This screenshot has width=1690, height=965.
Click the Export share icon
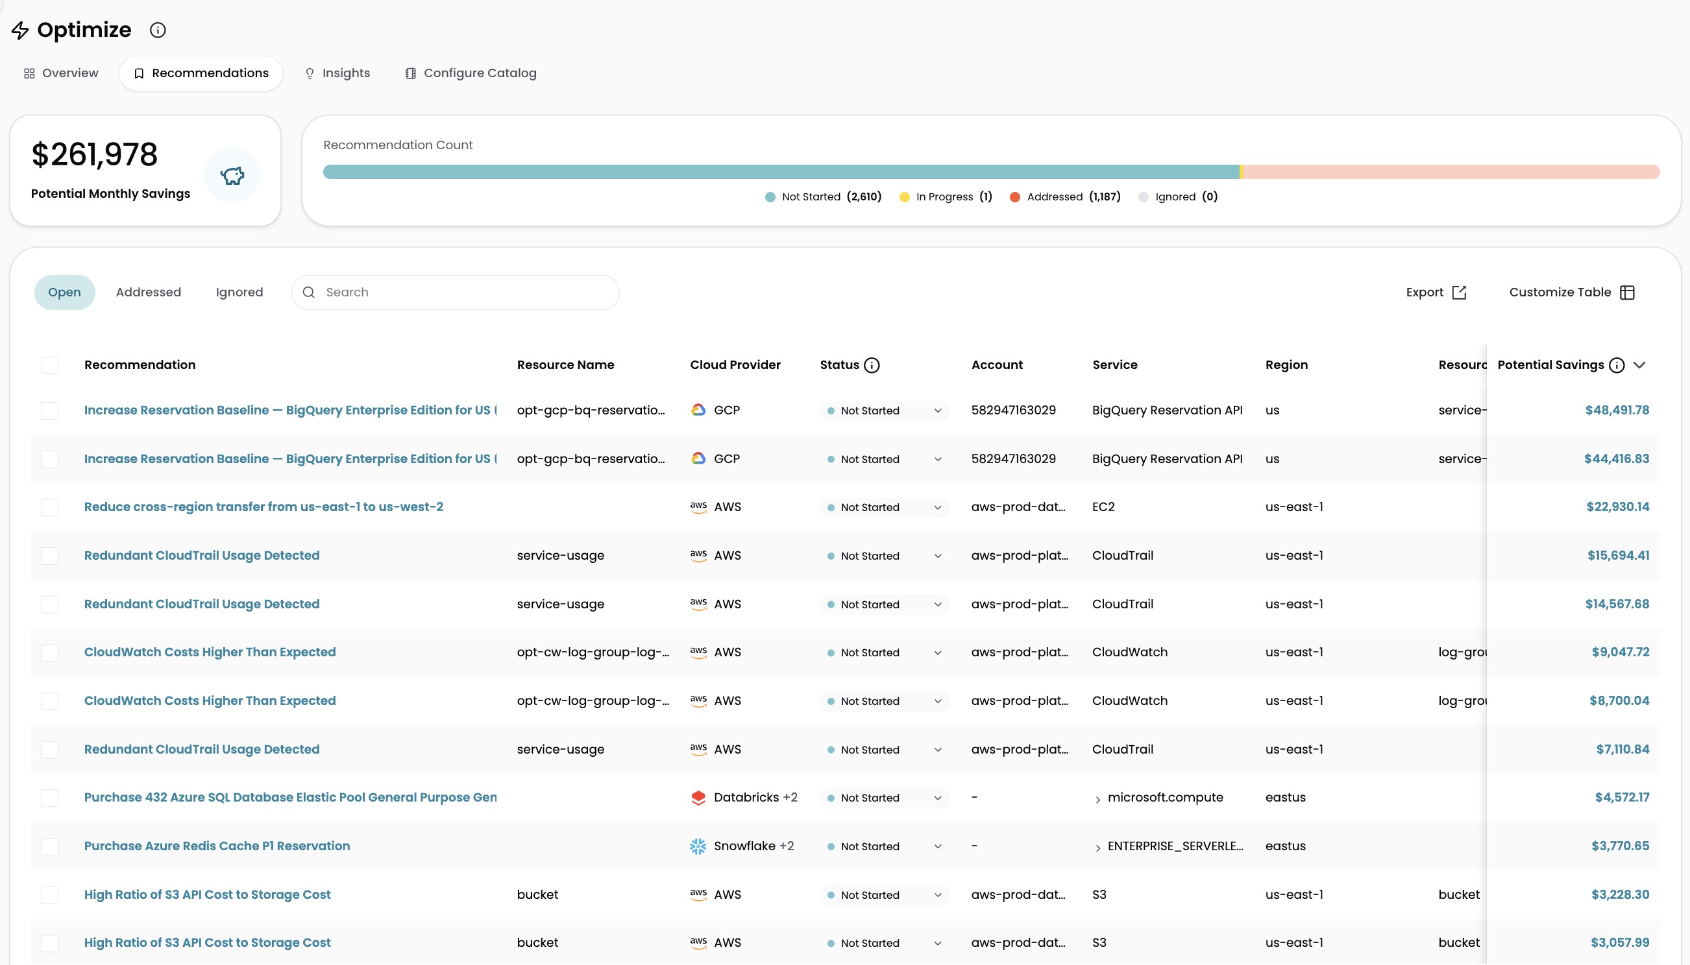click(1459, 292)
